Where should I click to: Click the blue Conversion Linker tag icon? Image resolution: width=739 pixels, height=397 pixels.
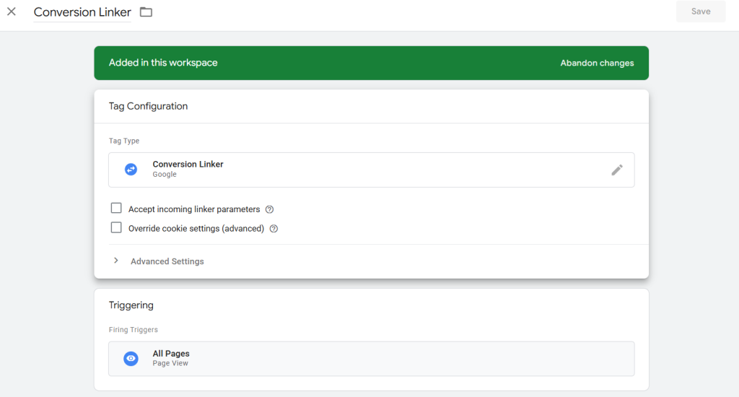pyautogui.click(x=131, y=169)
